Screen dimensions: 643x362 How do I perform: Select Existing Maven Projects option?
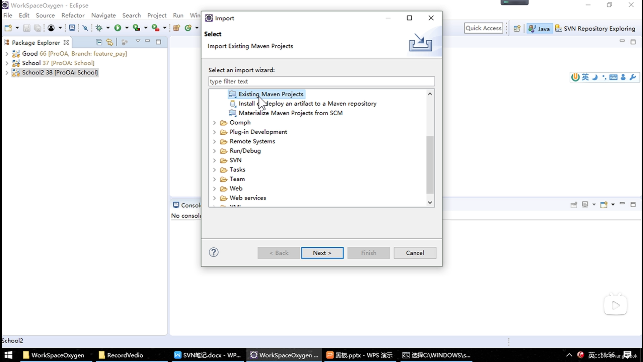271,94
